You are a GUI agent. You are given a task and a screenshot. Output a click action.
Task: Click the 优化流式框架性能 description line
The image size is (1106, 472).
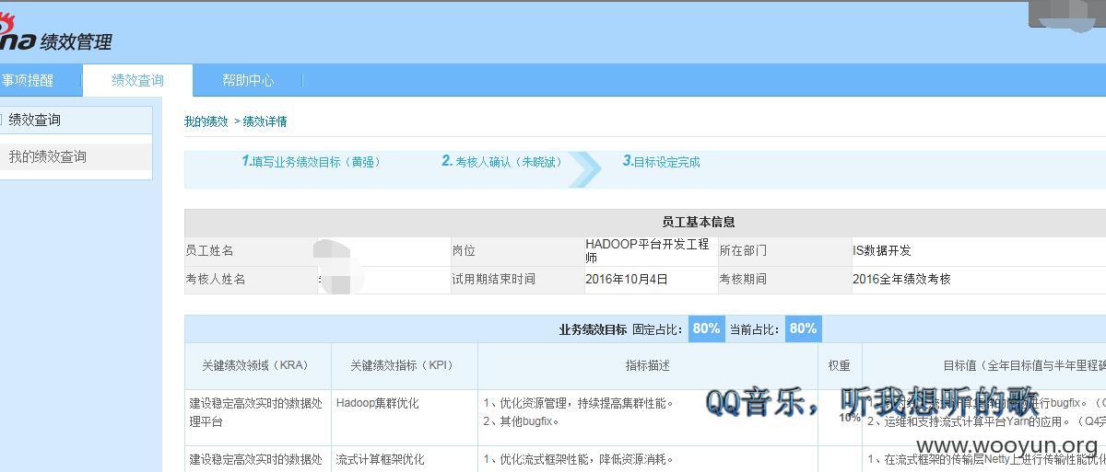point(579,458)
